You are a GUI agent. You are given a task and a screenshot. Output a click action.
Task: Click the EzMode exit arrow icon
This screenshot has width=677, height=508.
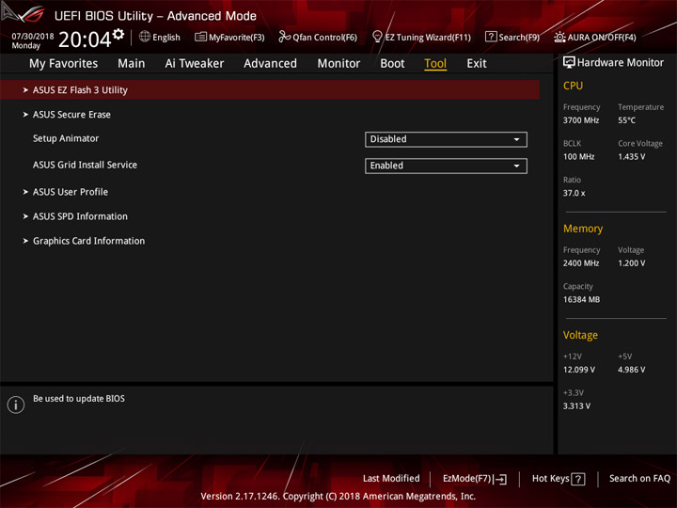[500, 479]
